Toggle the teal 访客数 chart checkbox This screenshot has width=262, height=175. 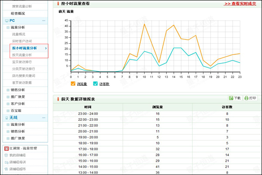tap(95, 84)
